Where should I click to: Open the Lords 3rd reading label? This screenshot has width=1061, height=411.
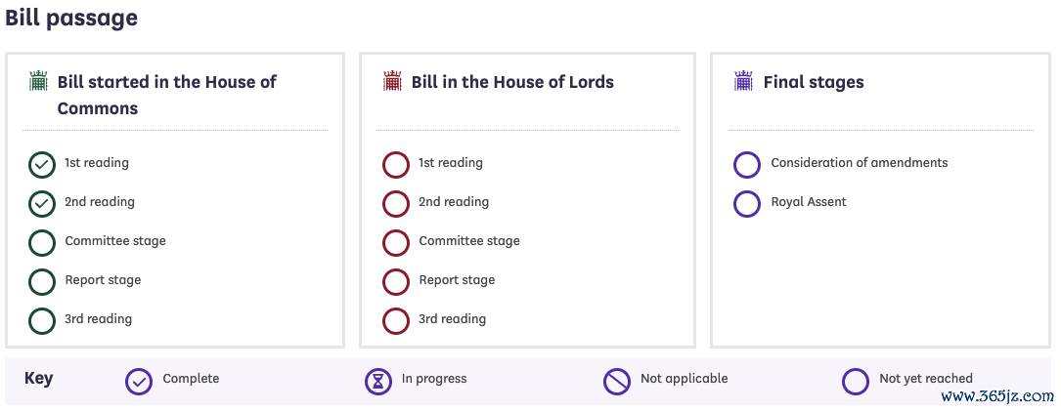pyautogui.click(x=452, y=319)
